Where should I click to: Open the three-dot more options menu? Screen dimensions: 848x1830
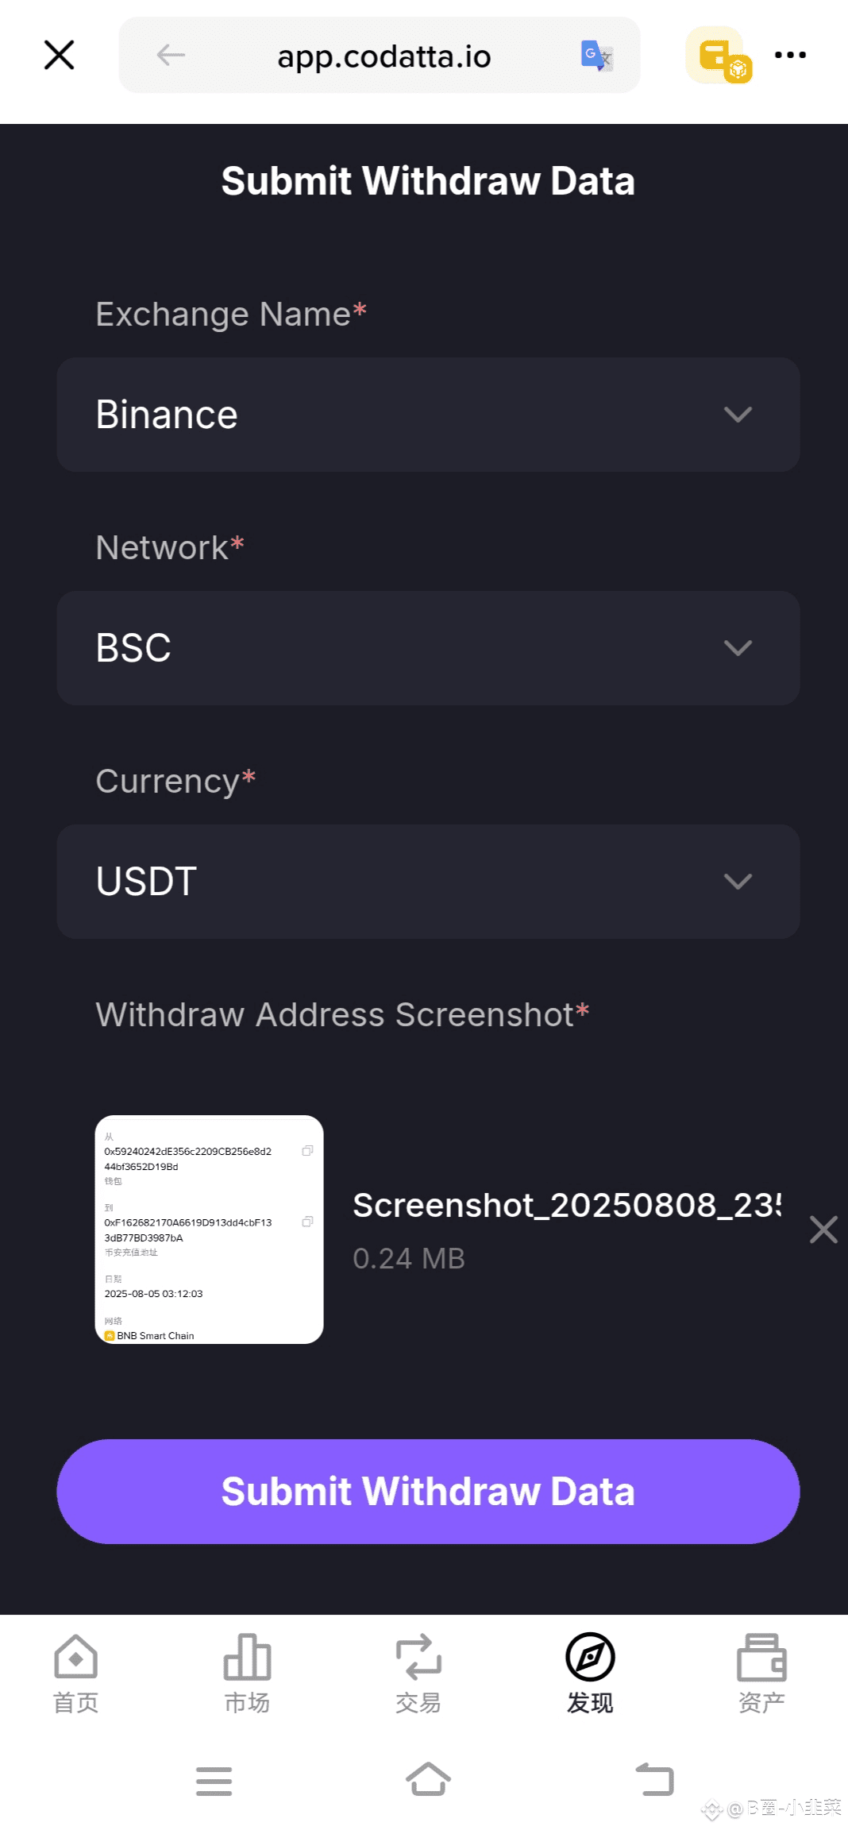pyautogui.click(x=790, y=55)
